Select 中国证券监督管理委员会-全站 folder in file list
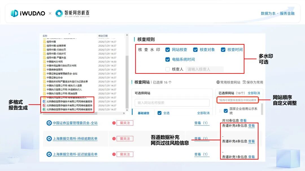 point(62,74)
